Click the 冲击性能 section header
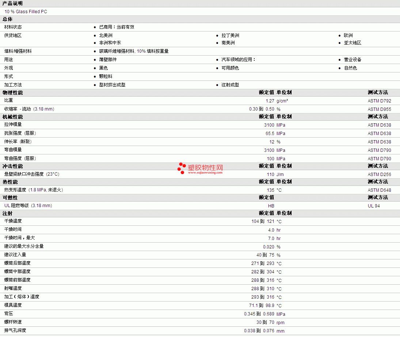 tap(12, 166)
